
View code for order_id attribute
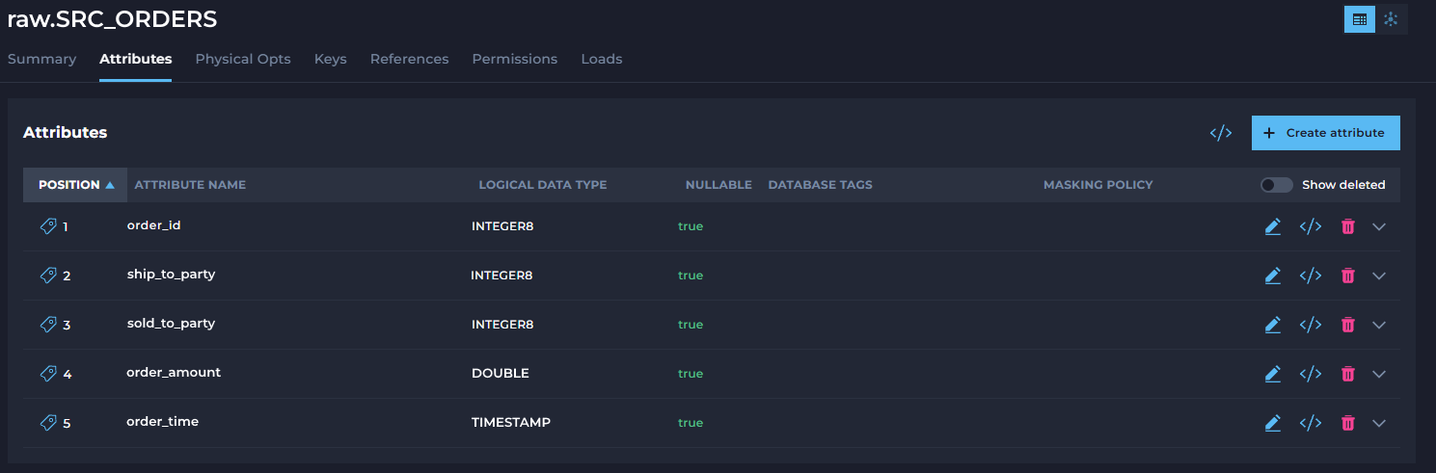1310,226
